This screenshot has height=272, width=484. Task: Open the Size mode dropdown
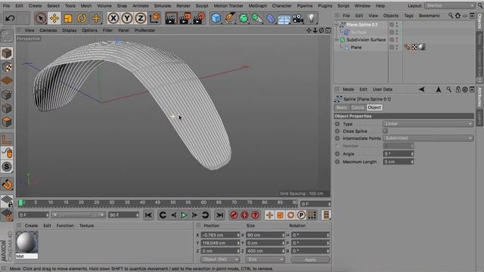click(265, 259)
